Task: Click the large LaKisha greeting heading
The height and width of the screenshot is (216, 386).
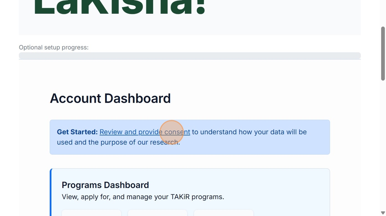Action: tap(120, 8)
